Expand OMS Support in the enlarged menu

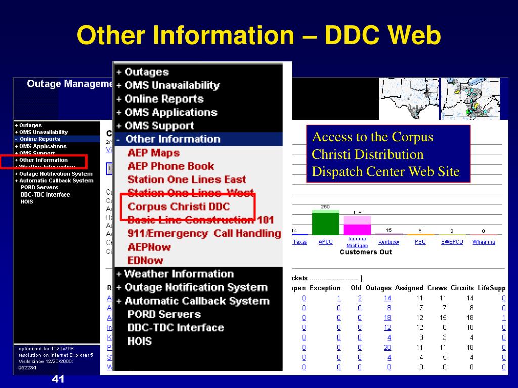[x=155, y=126]
